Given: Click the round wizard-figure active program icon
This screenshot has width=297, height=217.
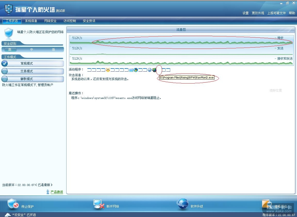Looking at the screenshot, I should tap(136, 70).
